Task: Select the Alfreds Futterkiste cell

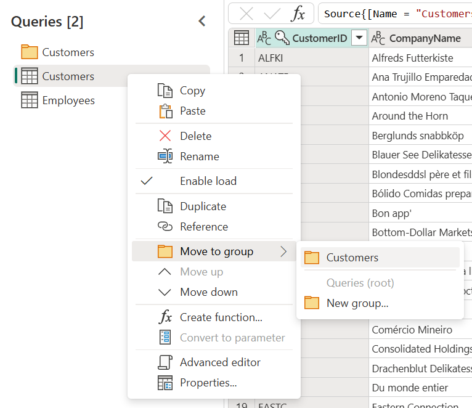Action: click(x=420, y=57)
